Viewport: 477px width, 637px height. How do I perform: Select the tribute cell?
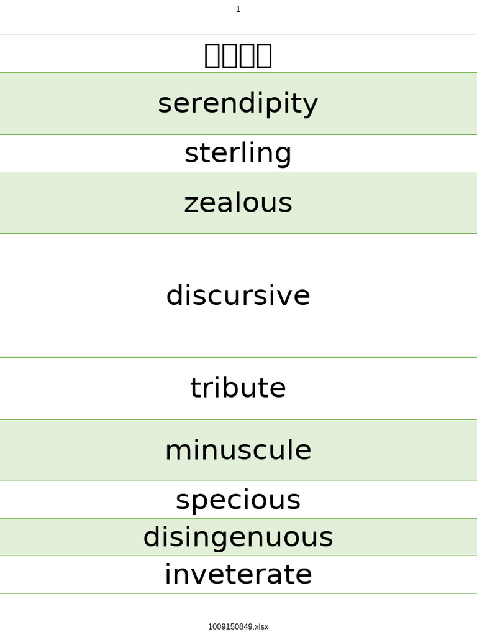point(238,388)
